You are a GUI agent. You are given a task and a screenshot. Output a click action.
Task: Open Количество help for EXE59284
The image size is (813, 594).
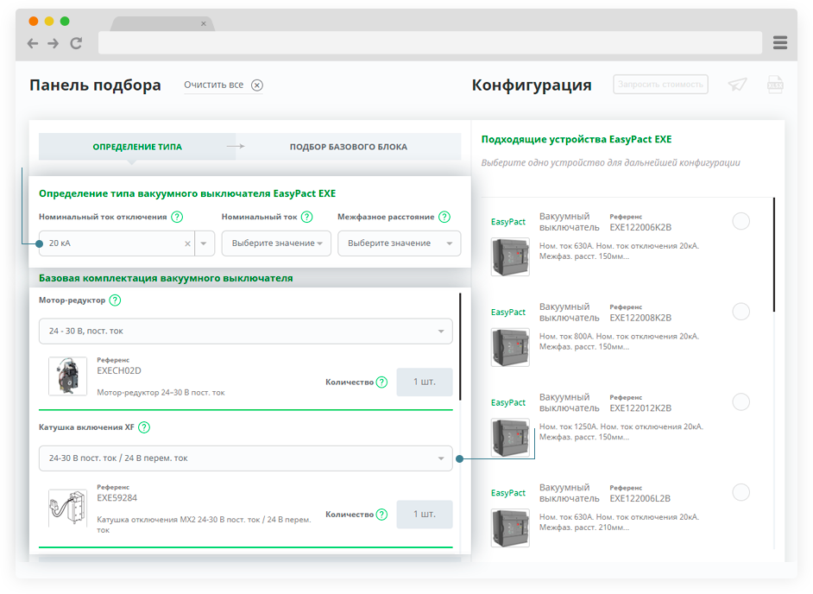pyautogui.click(x=381, y=515)
